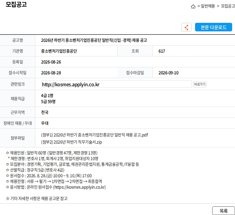Select the 응시방법 온라인 원서접수 line
This screenshot has height=215, width=235.
[56, 187]
